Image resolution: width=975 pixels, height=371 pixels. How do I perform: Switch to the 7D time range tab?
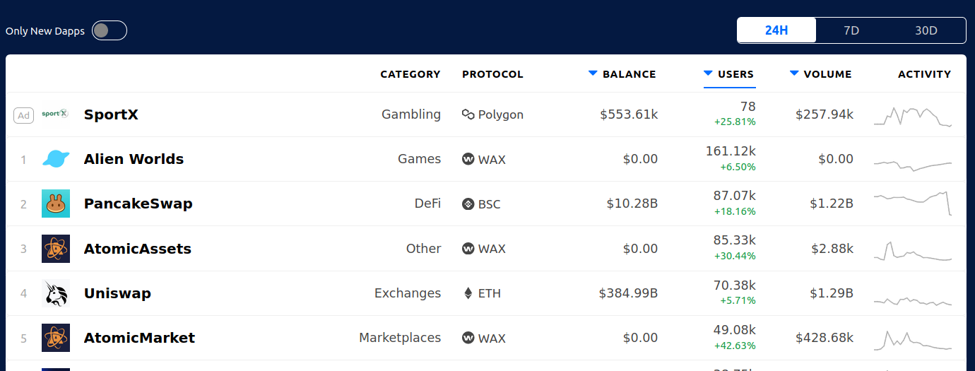pyautogui.click(x=851, y=30)
